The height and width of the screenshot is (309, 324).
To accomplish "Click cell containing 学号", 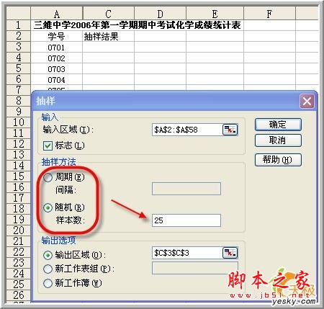I will pyautogui.click(x=56, y=37).
